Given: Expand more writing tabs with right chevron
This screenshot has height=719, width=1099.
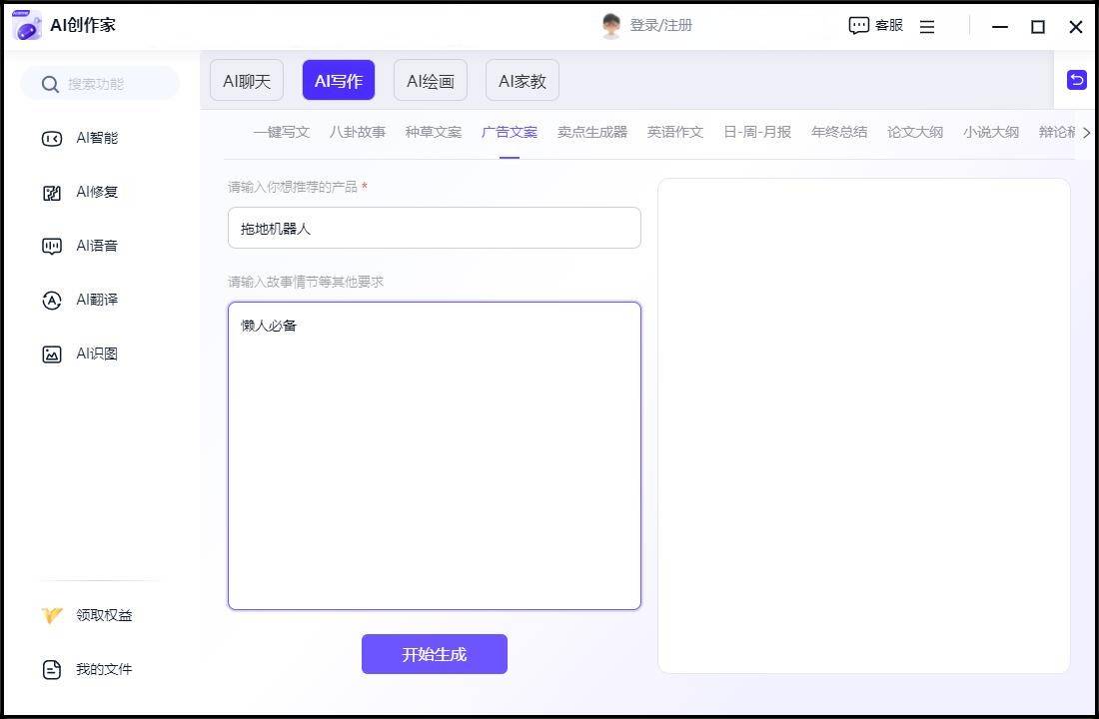Looking at the screenshot, I should [1086, 132].
